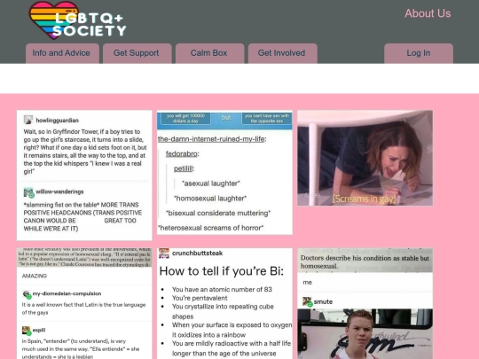Viewport: 479px width, 359px height.
Task: Open the petilill link
Action: [183, 168]
